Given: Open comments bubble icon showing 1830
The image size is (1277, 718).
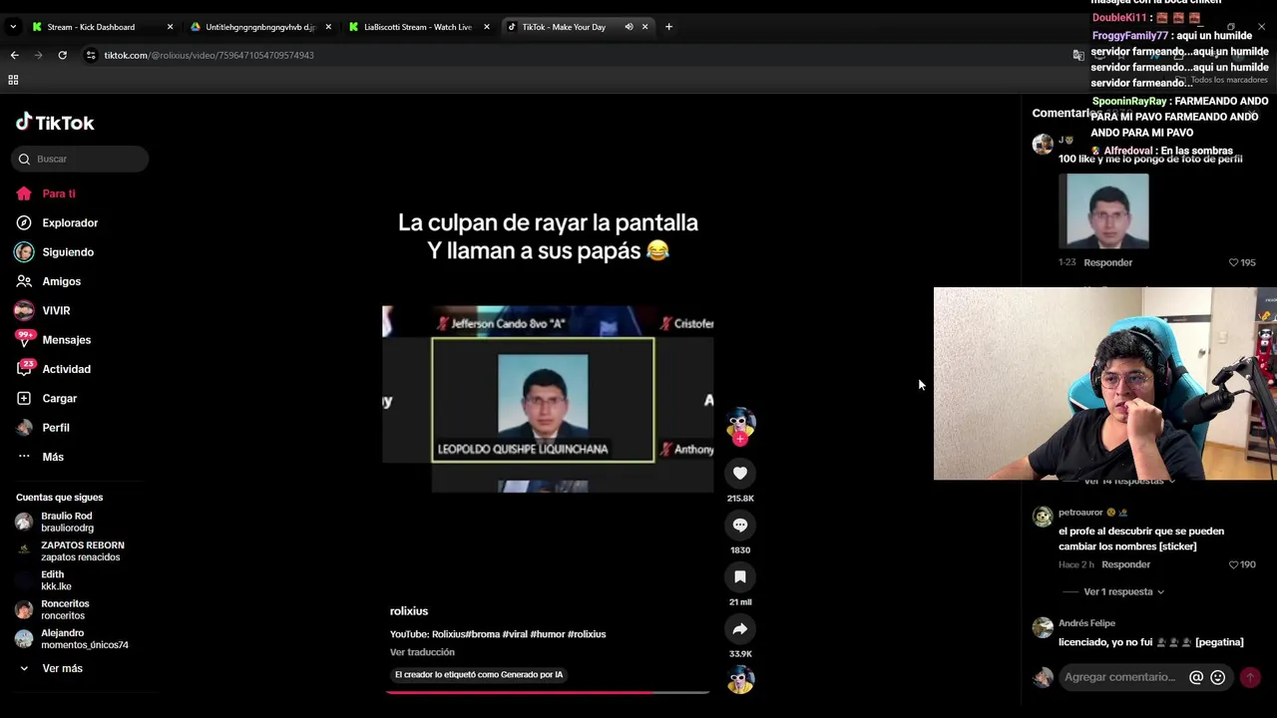Looking at the screenshot, I should (x=740, y=526).
